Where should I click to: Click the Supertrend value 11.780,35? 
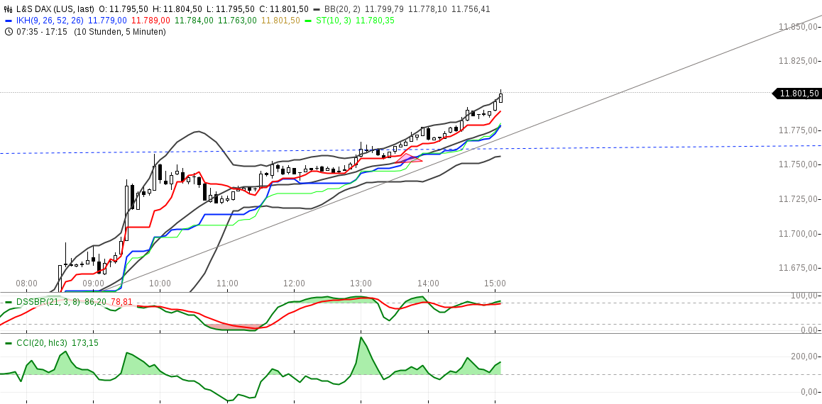[376, 21]
